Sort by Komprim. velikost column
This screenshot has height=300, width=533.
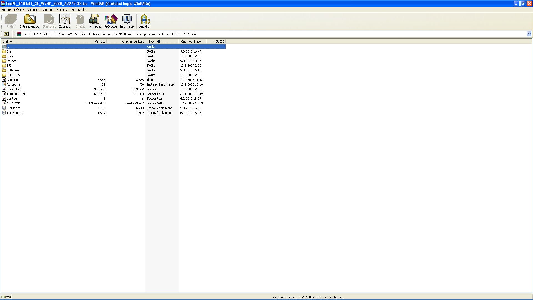[126, 41]
